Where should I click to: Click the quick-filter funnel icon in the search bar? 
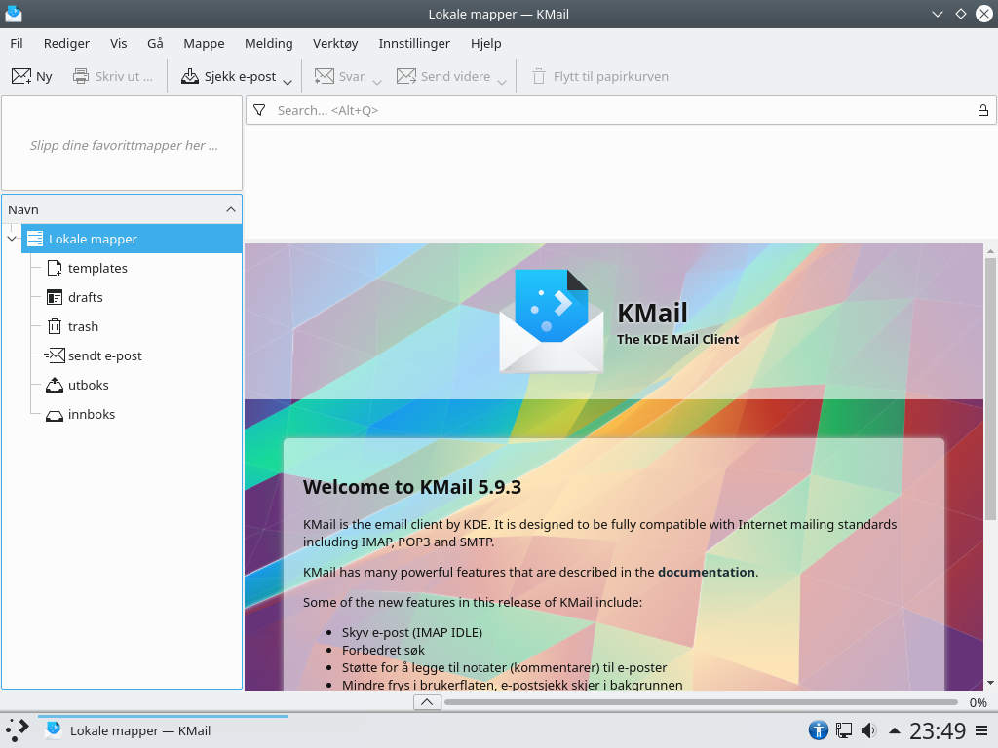pos(259,110)
